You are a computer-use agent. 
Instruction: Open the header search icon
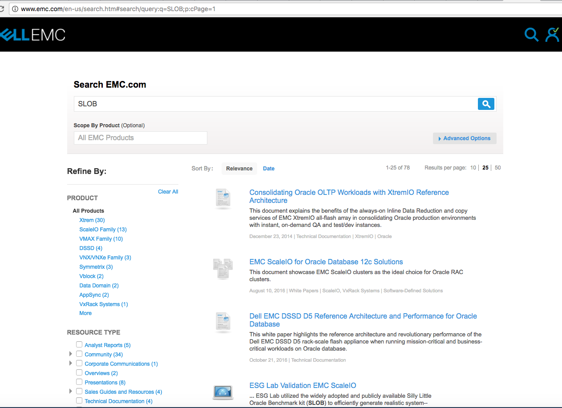tap(531, 34)
